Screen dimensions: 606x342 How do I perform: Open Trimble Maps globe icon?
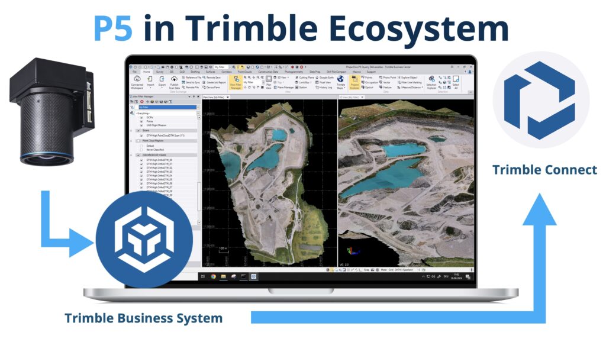click(340, 82)
